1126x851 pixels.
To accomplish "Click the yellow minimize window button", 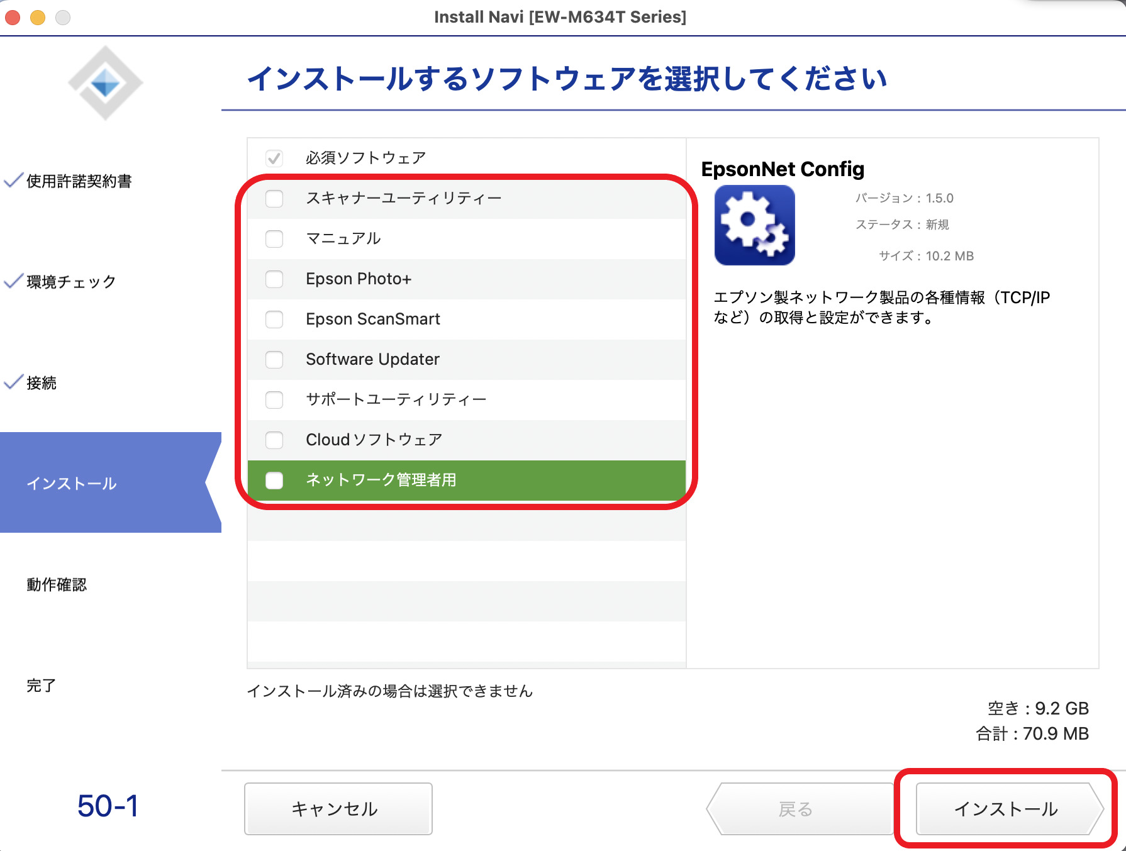I will [38, 17].
